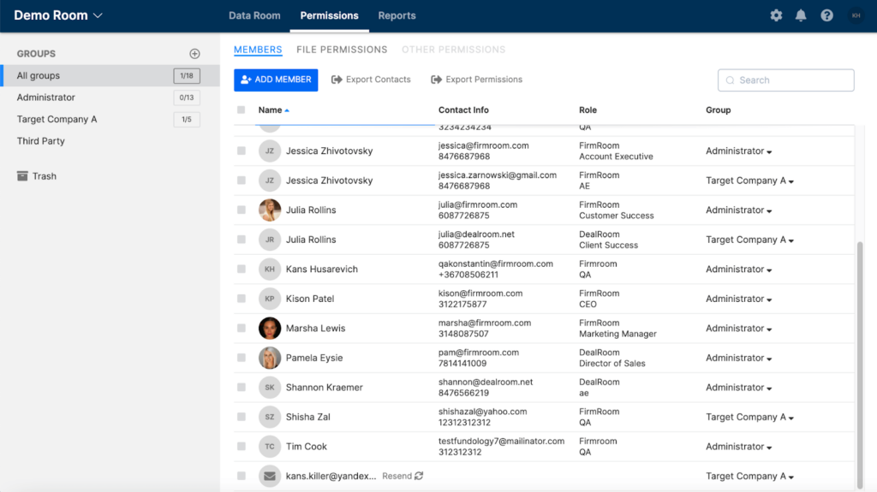Open the File Permissions tab
Screen dimensions: 877x492
tap(342, 50)
